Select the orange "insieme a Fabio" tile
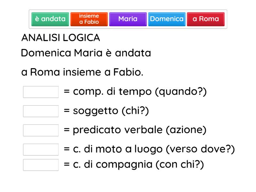The width and height of the screenshot is (256, 192). point(89,19)
